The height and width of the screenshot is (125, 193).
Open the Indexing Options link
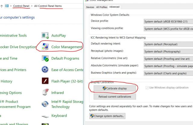[11, 93]
